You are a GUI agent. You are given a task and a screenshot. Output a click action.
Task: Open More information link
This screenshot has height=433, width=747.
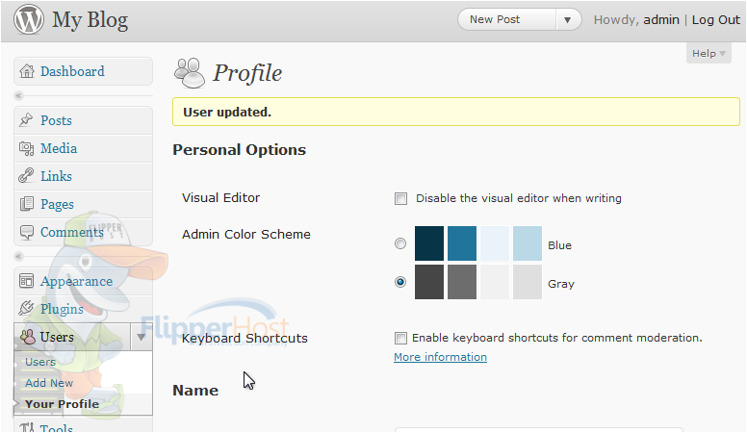coord(440,357)
